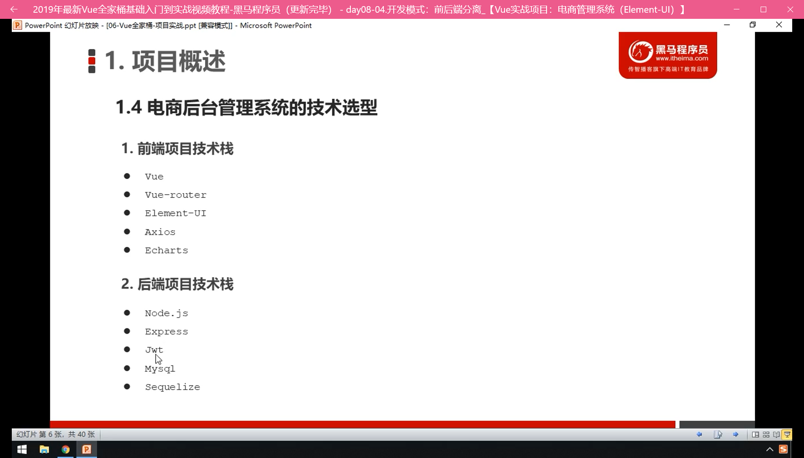
Task: Restore down the PowerPoint slideshow window
Action: [753, 25]
